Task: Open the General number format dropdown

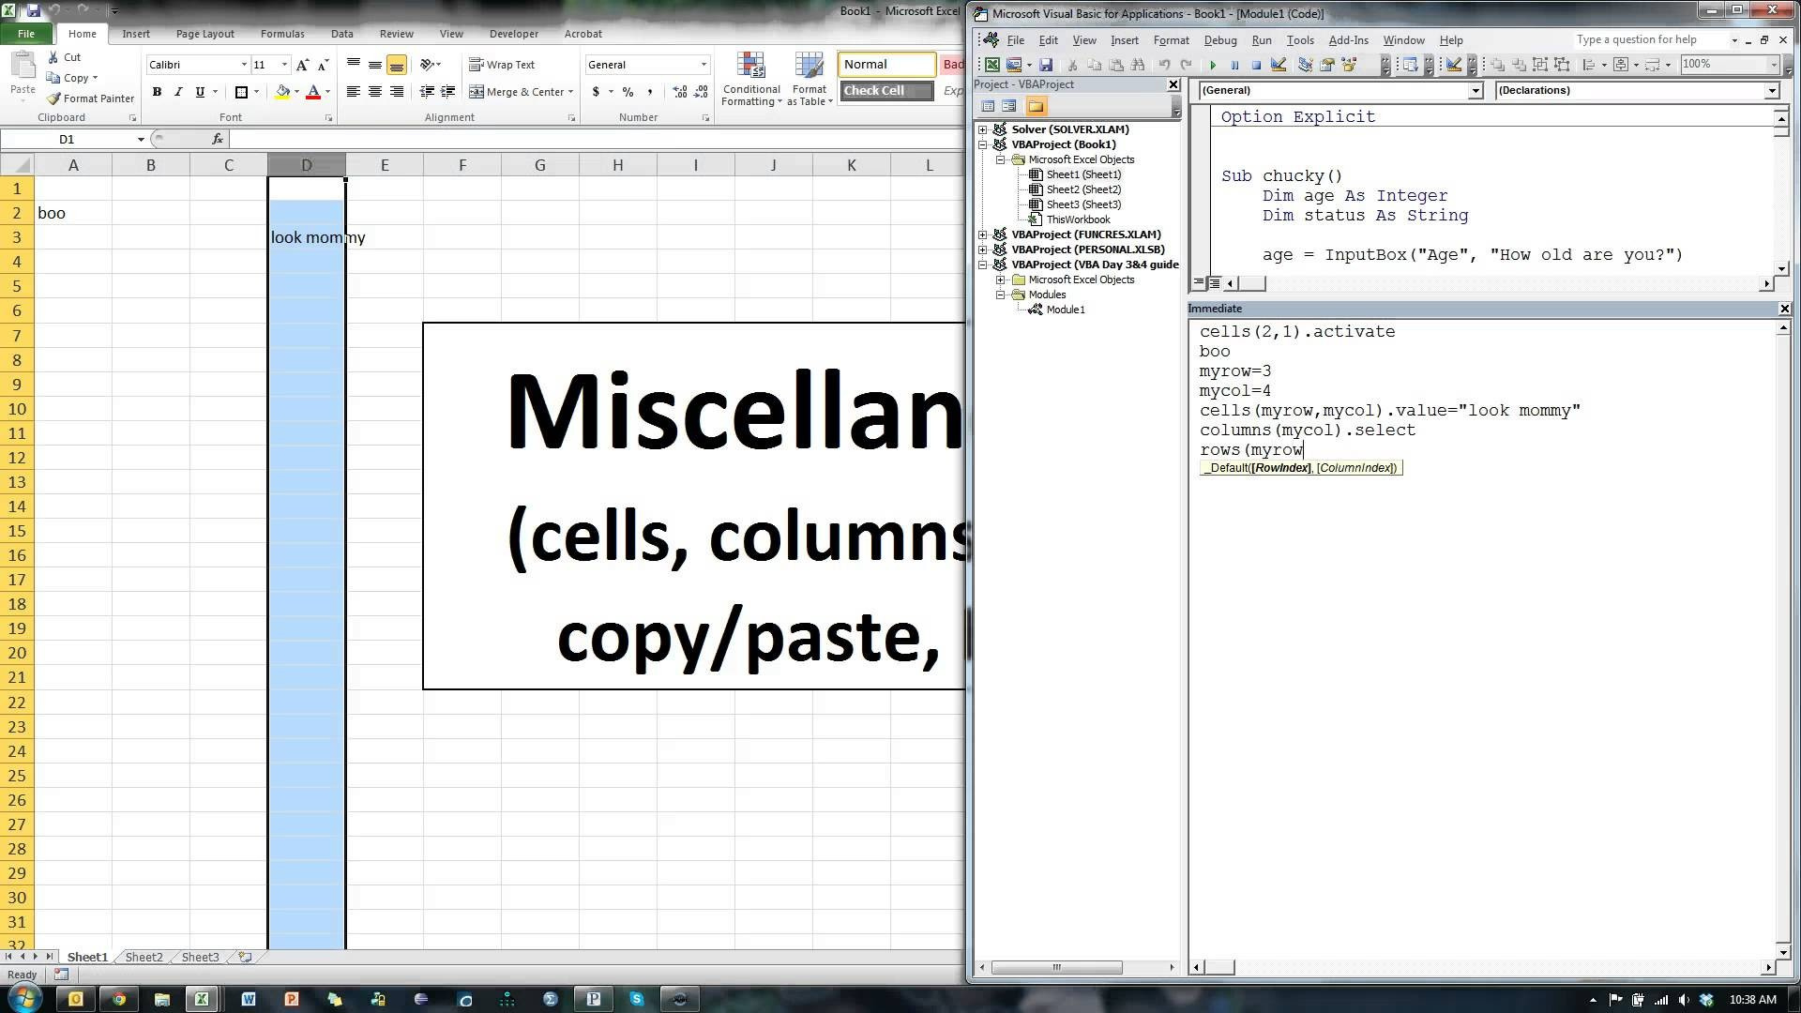Action: [704, 65]
